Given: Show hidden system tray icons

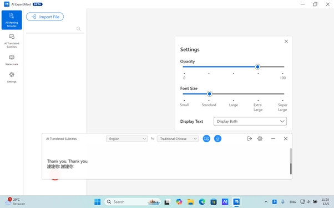Looking at the screenshot, I should pyautogui.click(x=266, y=202).
